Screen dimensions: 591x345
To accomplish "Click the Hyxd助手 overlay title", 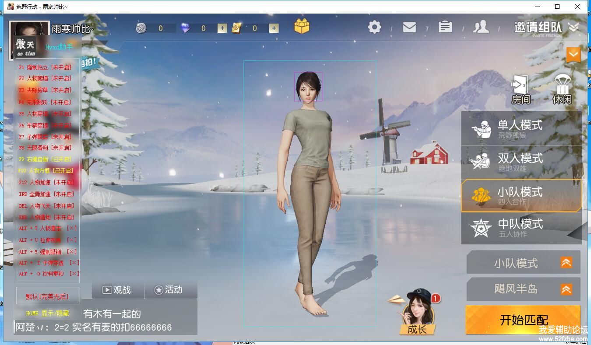I will pyautogui.click(x=59, y=47).
